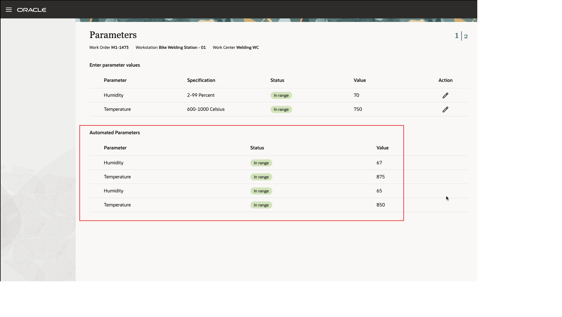This screenshot has height=317, width=562.
Task: Click the In range badge beside Temperature value 750
Action: pos(281,109)
